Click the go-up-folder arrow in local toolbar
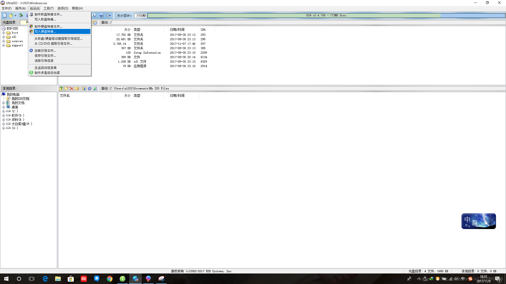 coord(61,89)
